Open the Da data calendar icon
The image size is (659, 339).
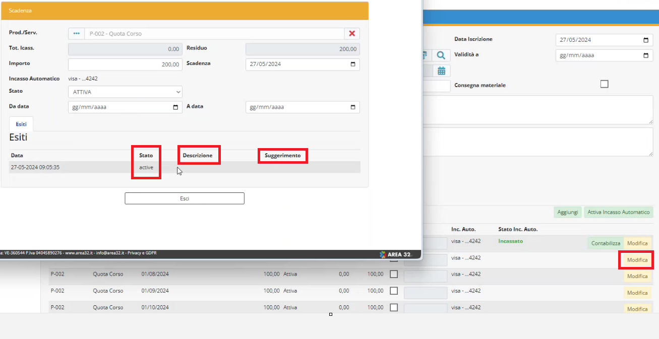click(x=175, y=107)
